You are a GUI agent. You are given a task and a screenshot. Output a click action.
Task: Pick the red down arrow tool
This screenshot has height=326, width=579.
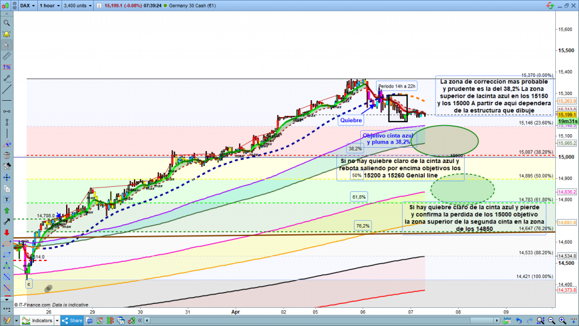click(x=7, y=233)
